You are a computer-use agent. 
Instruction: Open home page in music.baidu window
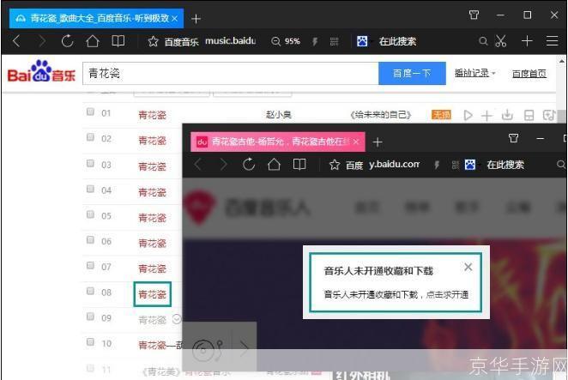pyautogui.click(x=93, y=41)
